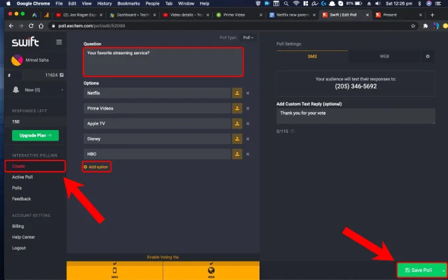
Task: Click Upgrade Plan button
Action: click(x=35, y=135)
